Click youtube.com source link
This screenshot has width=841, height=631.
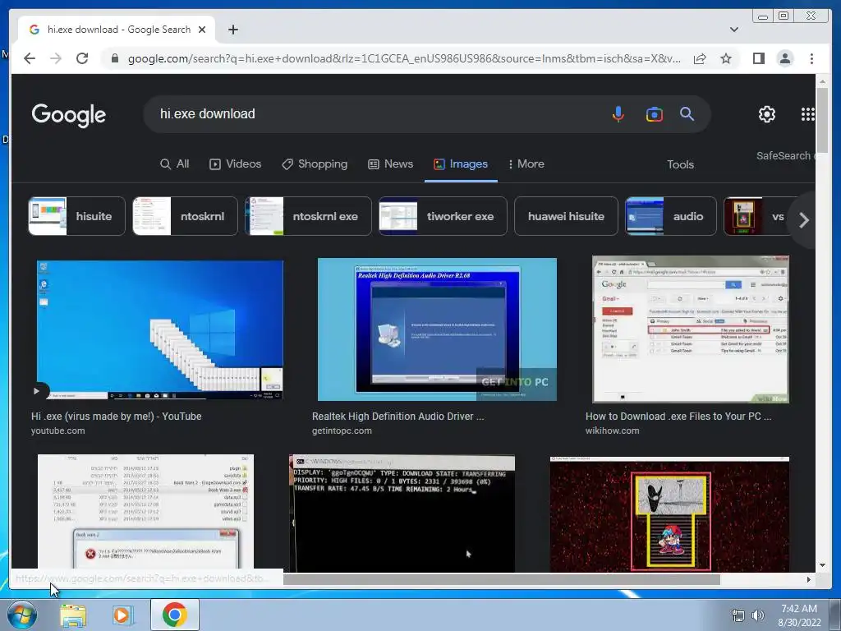coord(58,431)
